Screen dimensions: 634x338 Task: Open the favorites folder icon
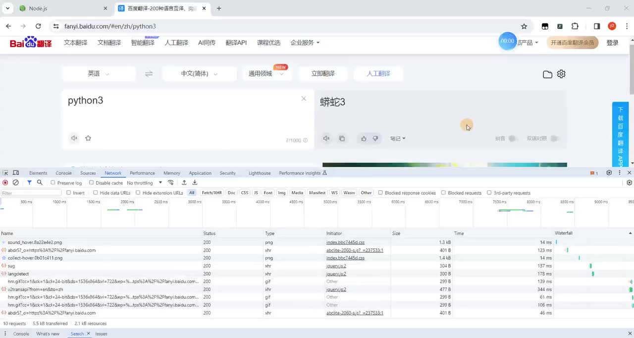547,74
